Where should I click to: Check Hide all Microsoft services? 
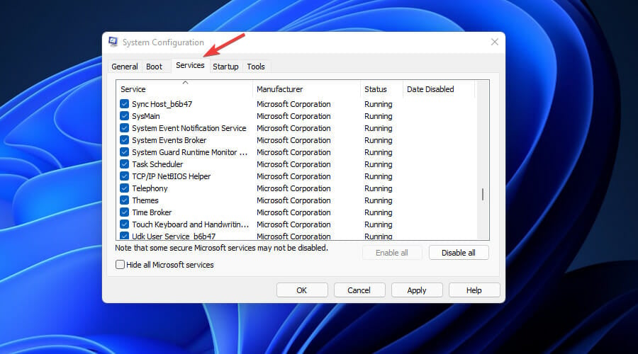(x=120, y=265)
